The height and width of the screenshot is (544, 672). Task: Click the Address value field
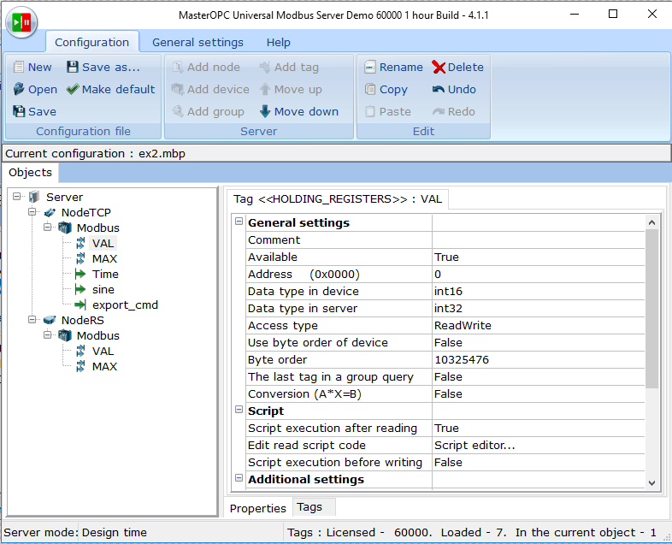(x=538, y=274)
